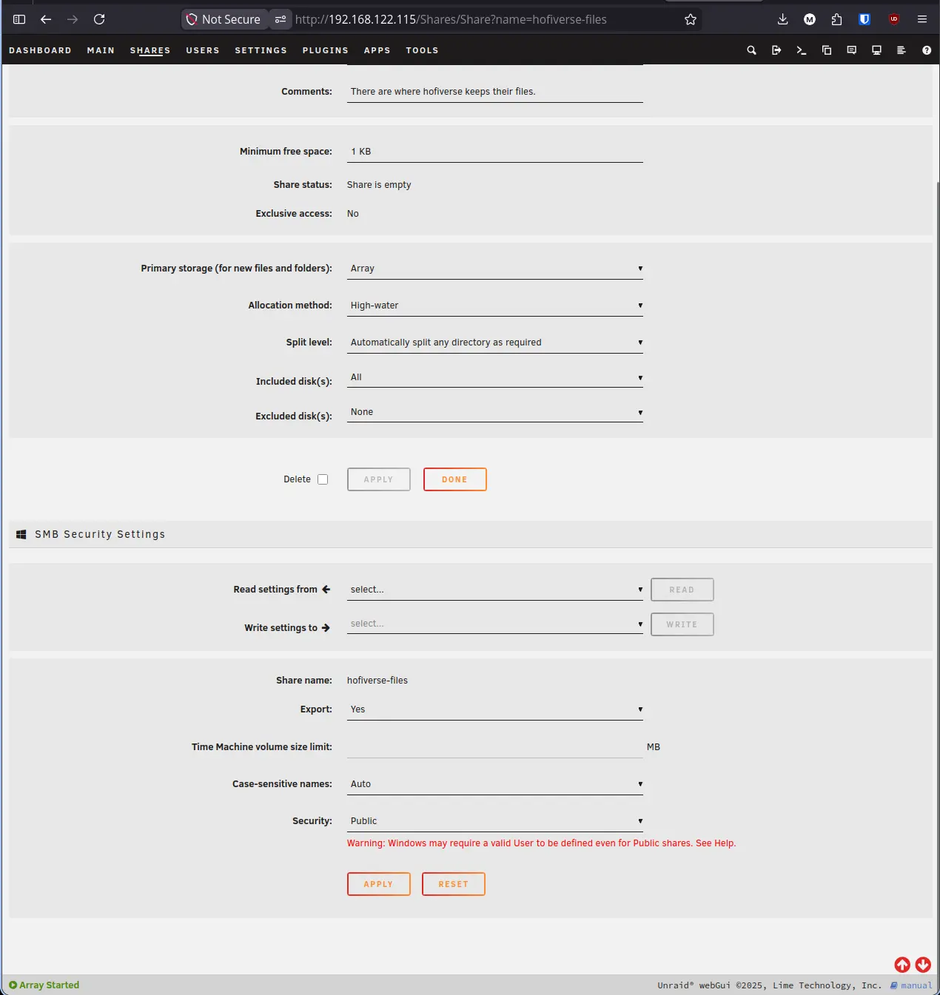This screenshot has width=940, height=995.
Task: Click the Windows icon beside SMB Security Settings
Action: coord(21,534)
